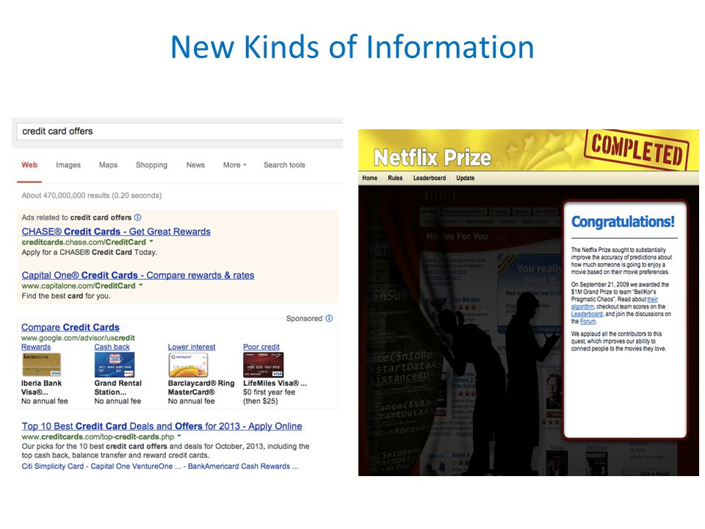This screenshot has width=705, height=529.
Task: Click the Congratulations! heading
Action: click(623, 222)
